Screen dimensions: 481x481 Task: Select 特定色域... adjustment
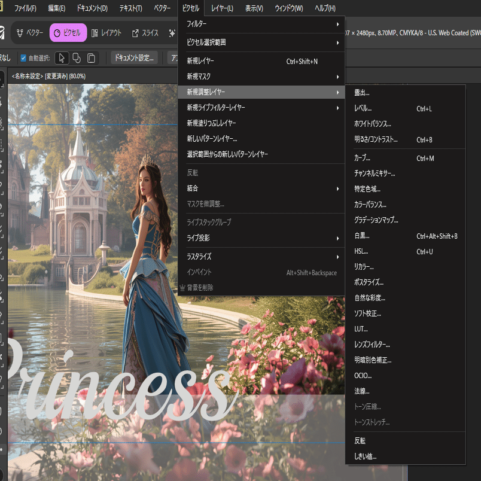point(406,189)
